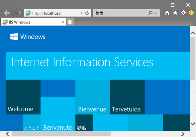Open Tools menu via the gear icon
Viewport: 196px width, 137px height.
tap(183, 13)
